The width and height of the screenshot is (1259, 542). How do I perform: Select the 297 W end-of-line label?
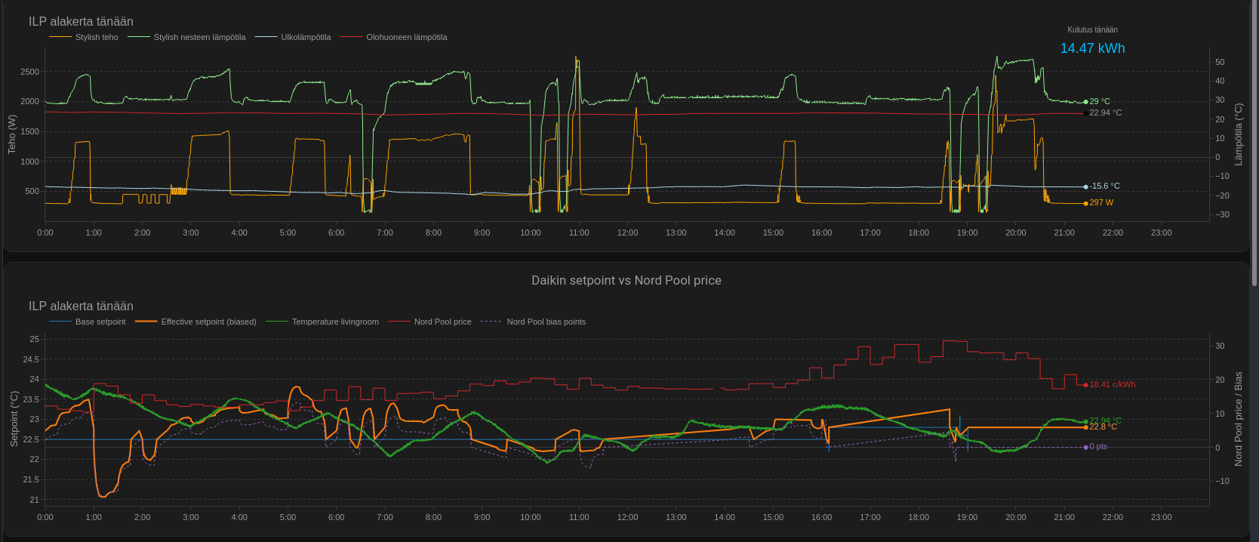pyautogui.click(x=1100, y=203)
